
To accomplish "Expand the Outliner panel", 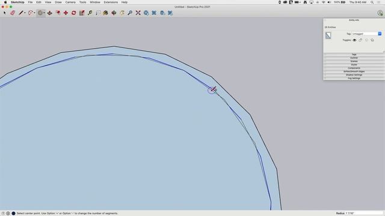I will [x=354, y=58].
